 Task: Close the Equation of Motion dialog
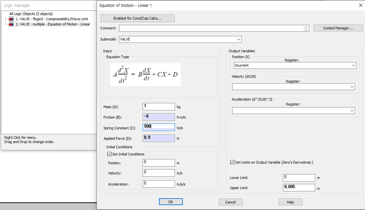click(360, 5)
